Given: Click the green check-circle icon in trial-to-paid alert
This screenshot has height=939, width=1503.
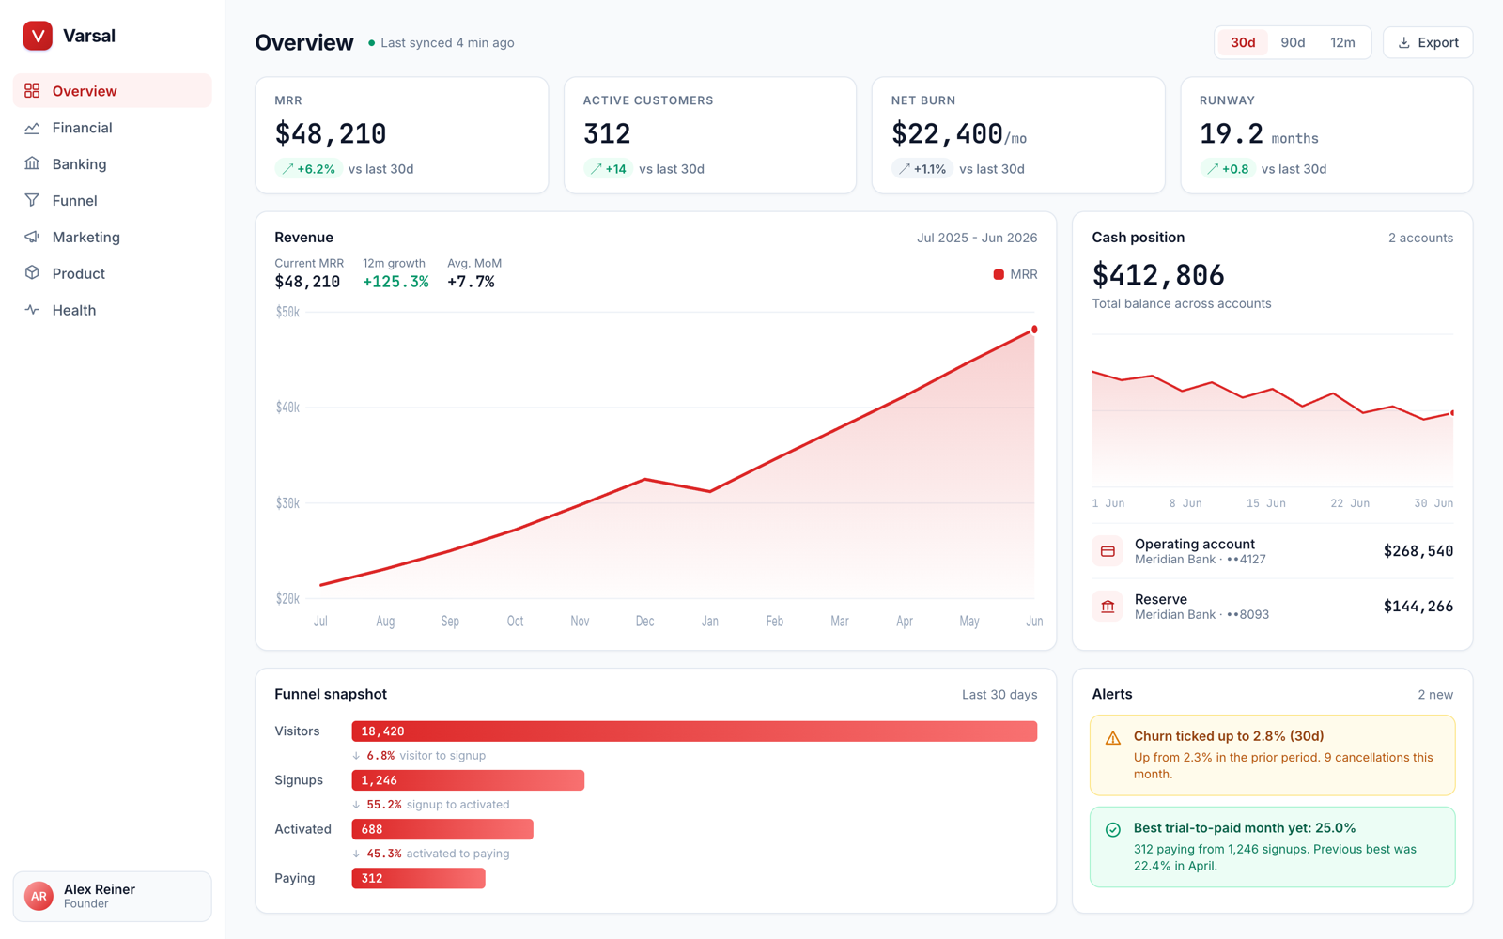Looking at the screenshot, I should click(1113, 830).
